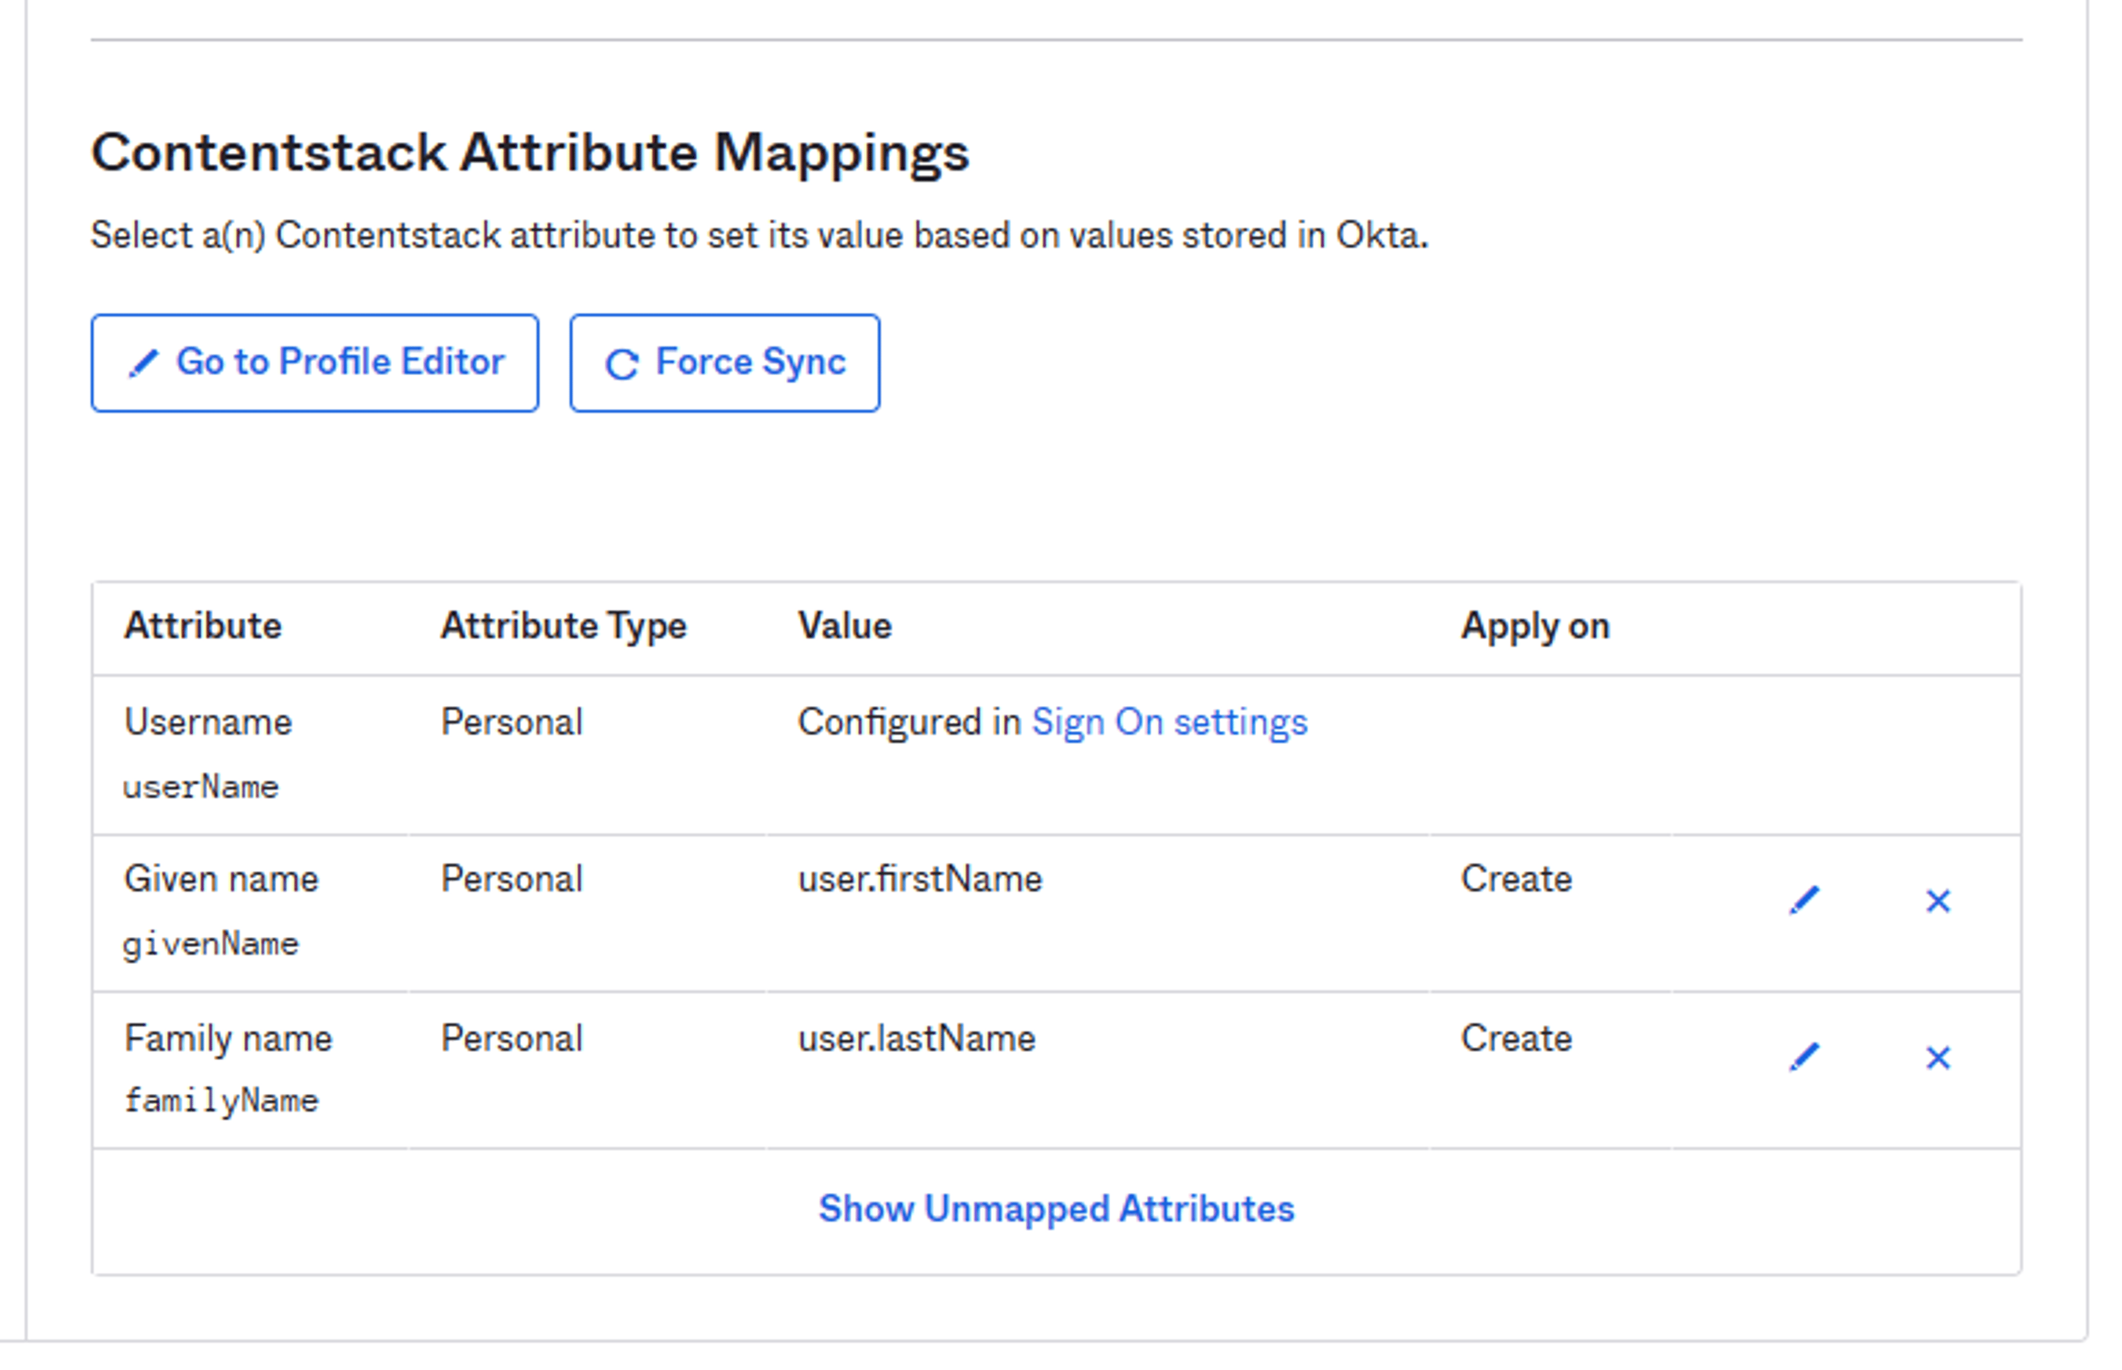The height and width of the screenshot is (1370, 2122).
Task: Click the Force Sync button
Action: (x=725, y=363)
